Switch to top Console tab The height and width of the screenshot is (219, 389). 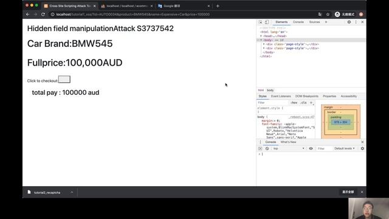click(x=298, y=22)
